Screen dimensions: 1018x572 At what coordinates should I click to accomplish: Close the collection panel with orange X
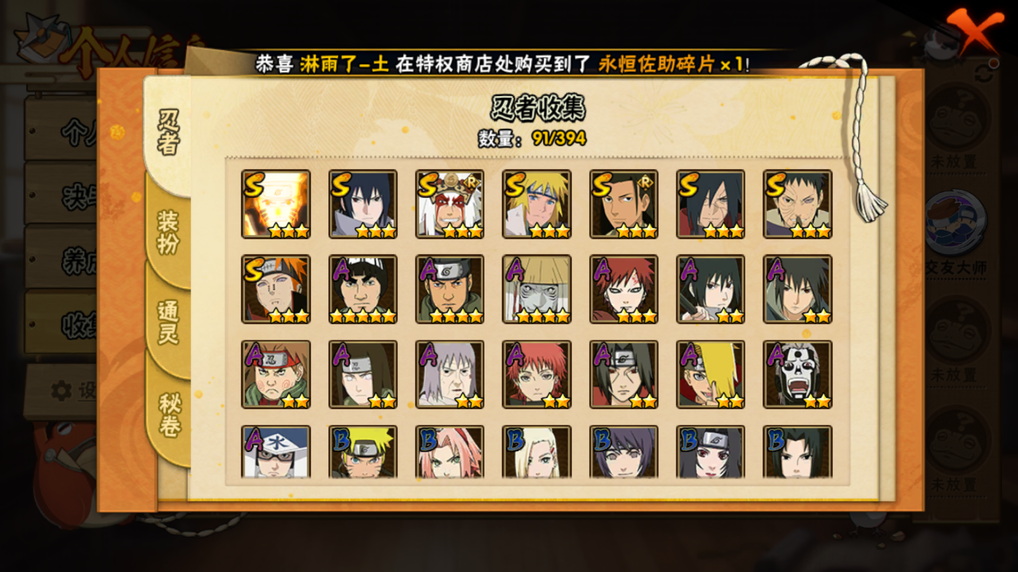tap(975, 32)
